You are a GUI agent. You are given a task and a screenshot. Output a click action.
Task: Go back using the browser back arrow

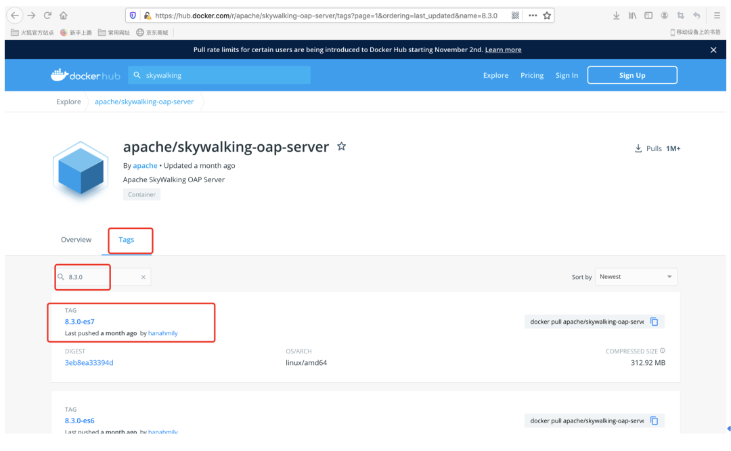point(15,16)
